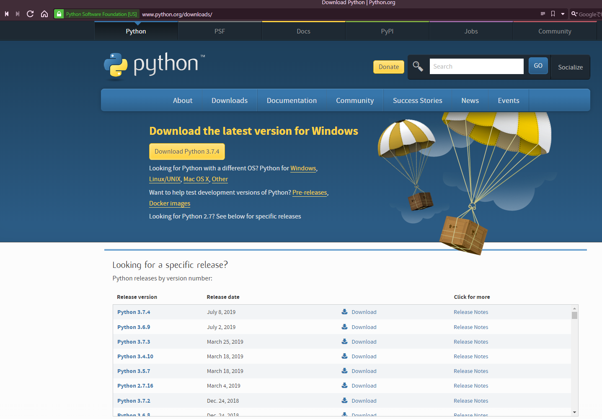Screen dimensions: 602x419
Task: Bookmark this page using the bookmark icon
Action: (x=553, y=14)
